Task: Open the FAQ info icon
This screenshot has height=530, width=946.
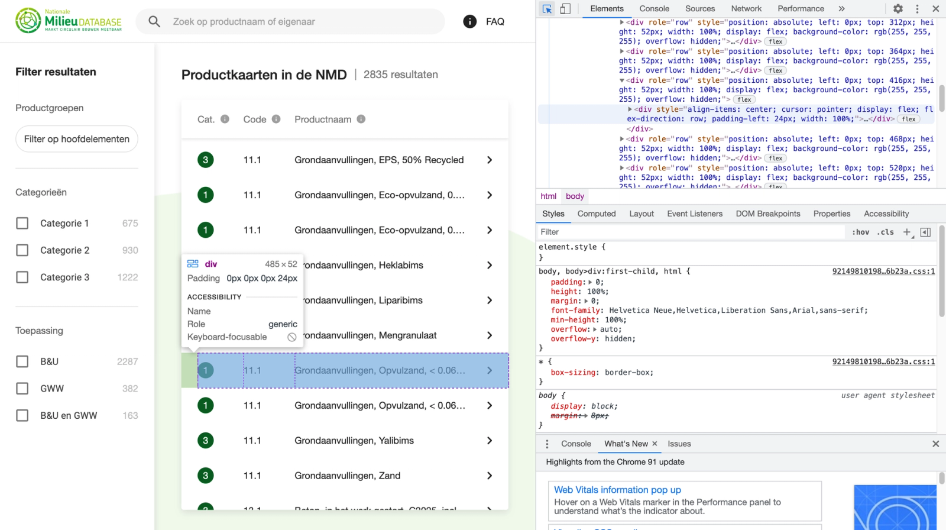Action: coord(470,22)
